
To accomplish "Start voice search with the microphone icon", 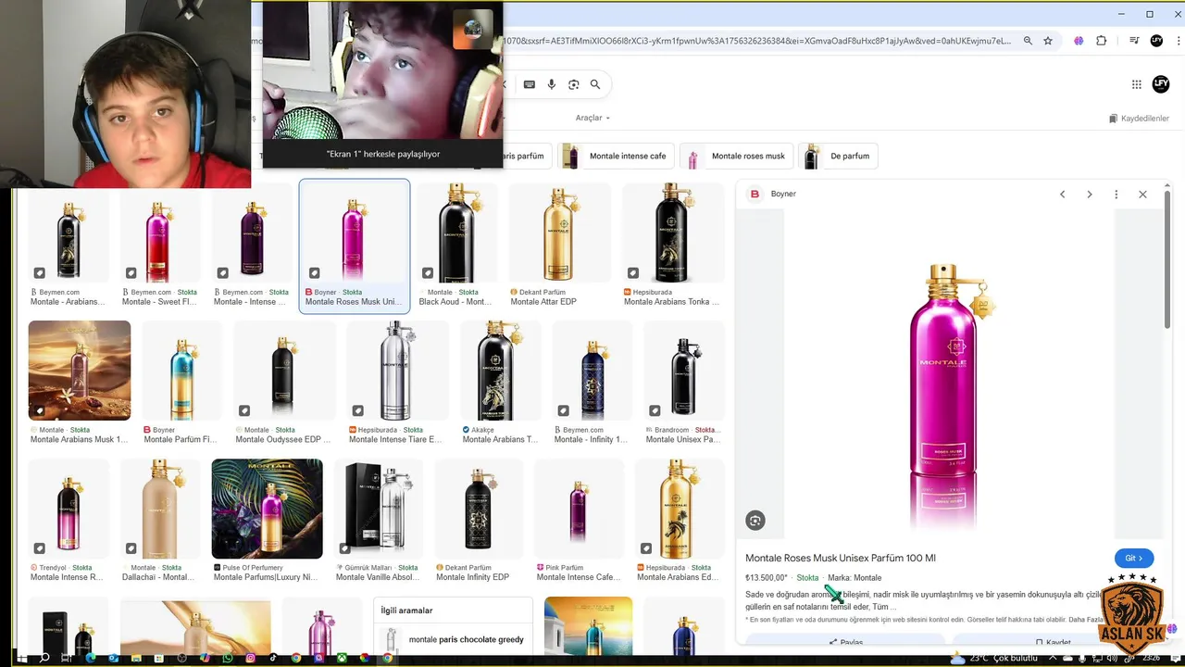I will pos(552,84).
